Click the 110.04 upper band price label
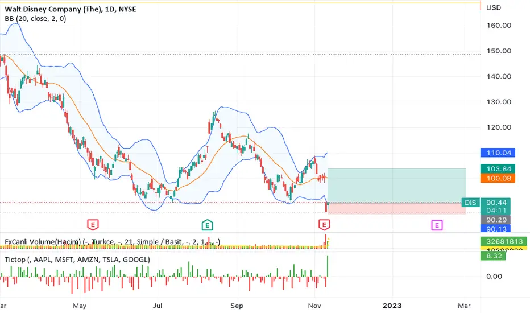Image resolution: width=530 pixels, height=313 pixels. (498, 153)
